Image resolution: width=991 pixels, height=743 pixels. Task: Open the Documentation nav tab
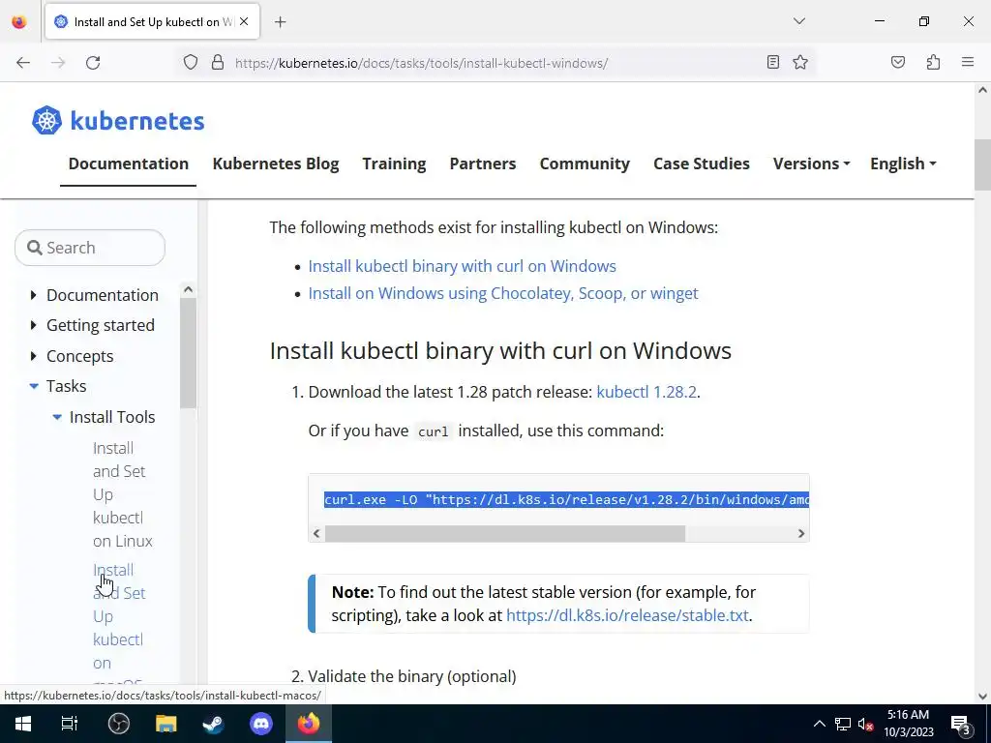[129, 163]
